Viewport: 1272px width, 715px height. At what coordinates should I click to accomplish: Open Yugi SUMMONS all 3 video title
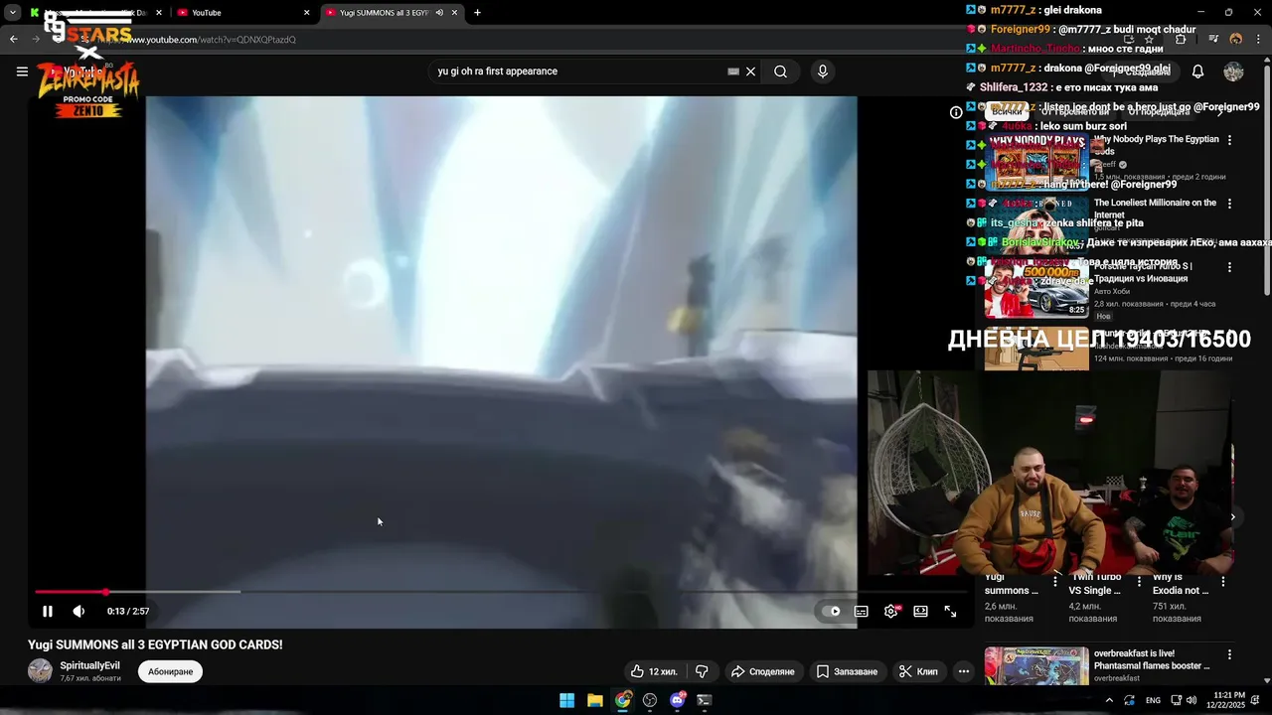(155, 644)
